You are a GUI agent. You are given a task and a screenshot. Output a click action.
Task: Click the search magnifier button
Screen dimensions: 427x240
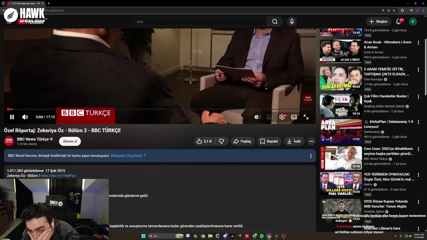point(275,22)
